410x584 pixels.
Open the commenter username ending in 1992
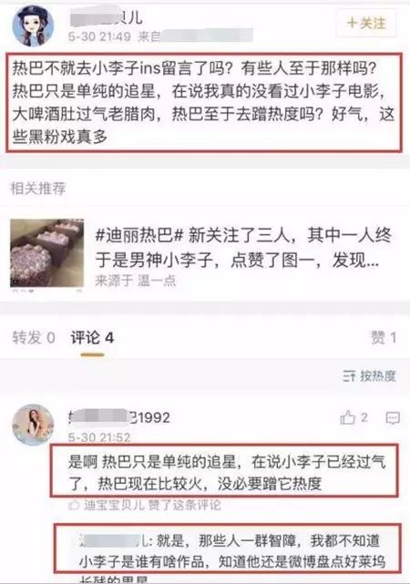click(119, 417)
